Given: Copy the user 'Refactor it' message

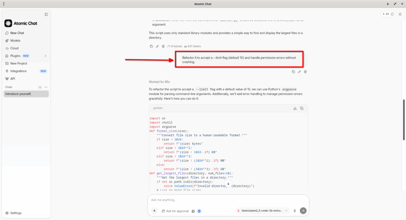Looking at the screenshot, I should 293,72.
